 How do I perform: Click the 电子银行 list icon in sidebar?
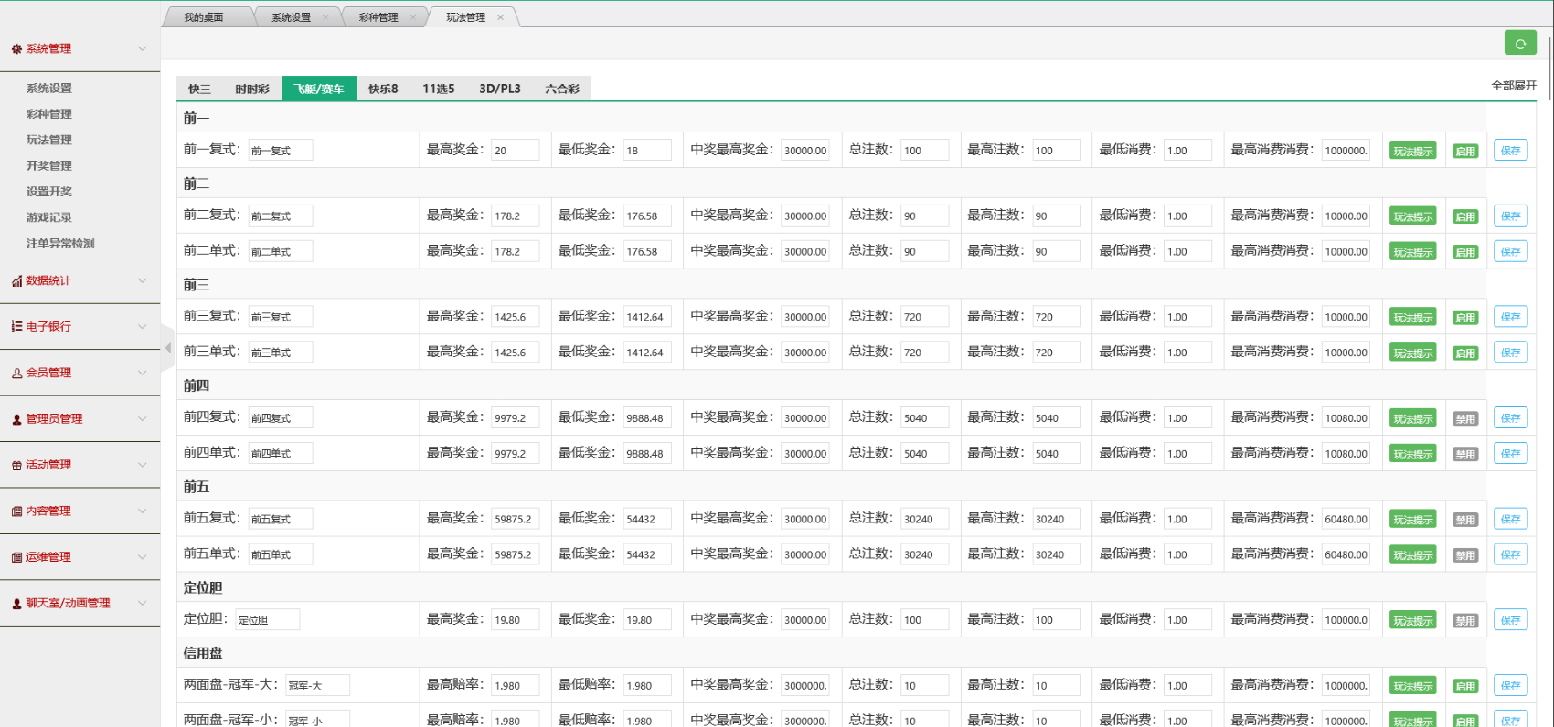pyautogui.click(x=16, y=327)
